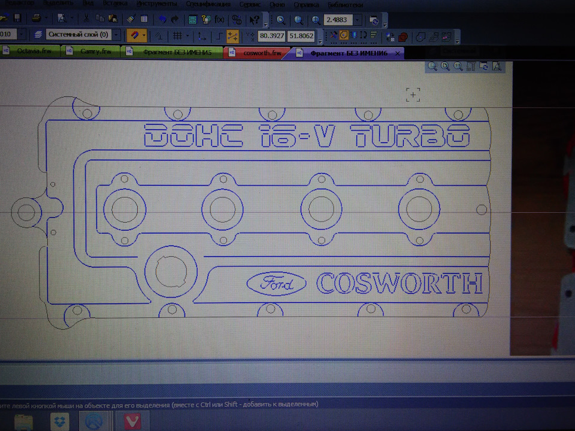The width and height of the screenshot is (575, 431).
Task: Expand the overflow chevron after coordinate fields
Action: [320, 41]
